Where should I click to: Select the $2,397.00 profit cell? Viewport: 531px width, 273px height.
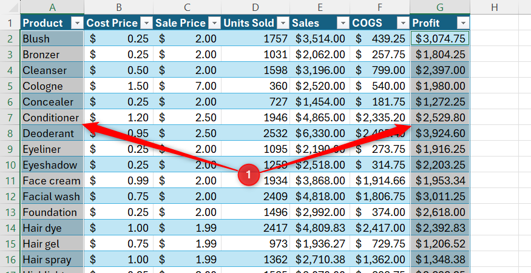pyautogui.click(x=440, y=70)
